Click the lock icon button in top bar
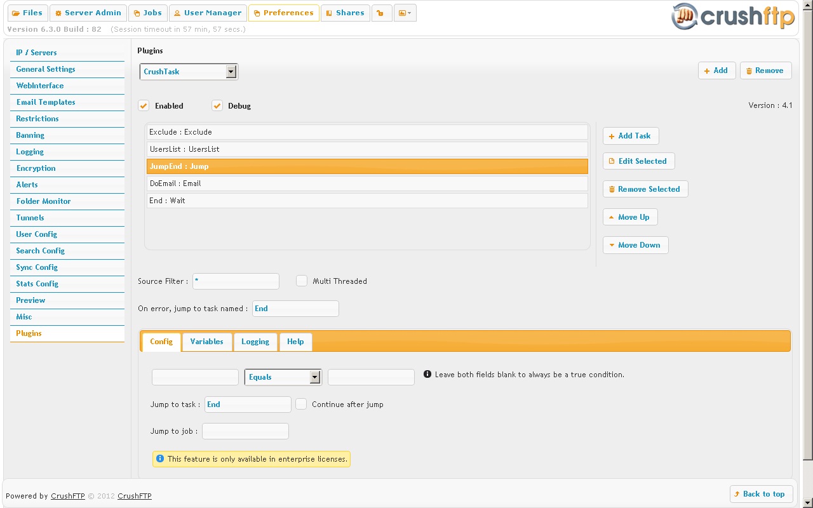813x508 pixels. pos(382,13)
